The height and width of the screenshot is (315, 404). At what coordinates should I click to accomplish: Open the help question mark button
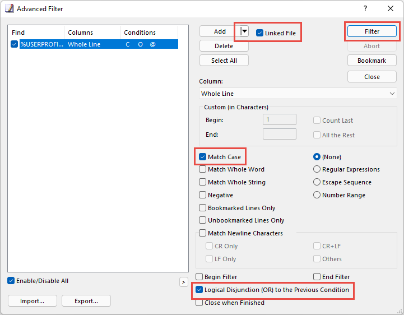pyautogui.click(x=365, y=8)
